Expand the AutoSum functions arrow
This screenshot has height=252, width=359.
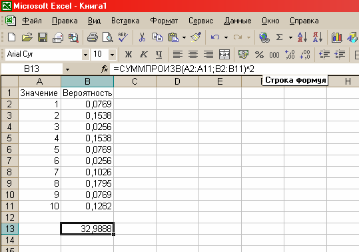coord(290,37)
